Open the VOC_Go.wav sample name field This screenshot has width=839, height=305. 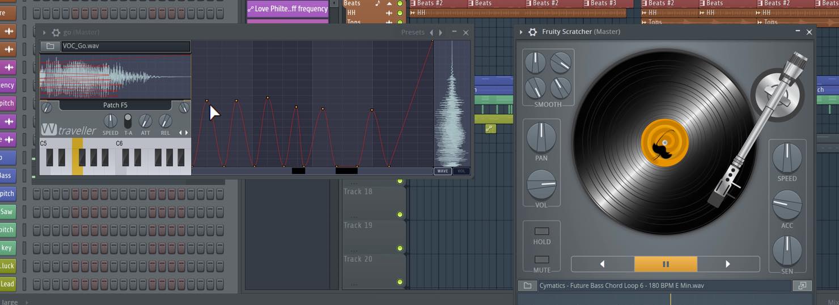click(125, 46)
